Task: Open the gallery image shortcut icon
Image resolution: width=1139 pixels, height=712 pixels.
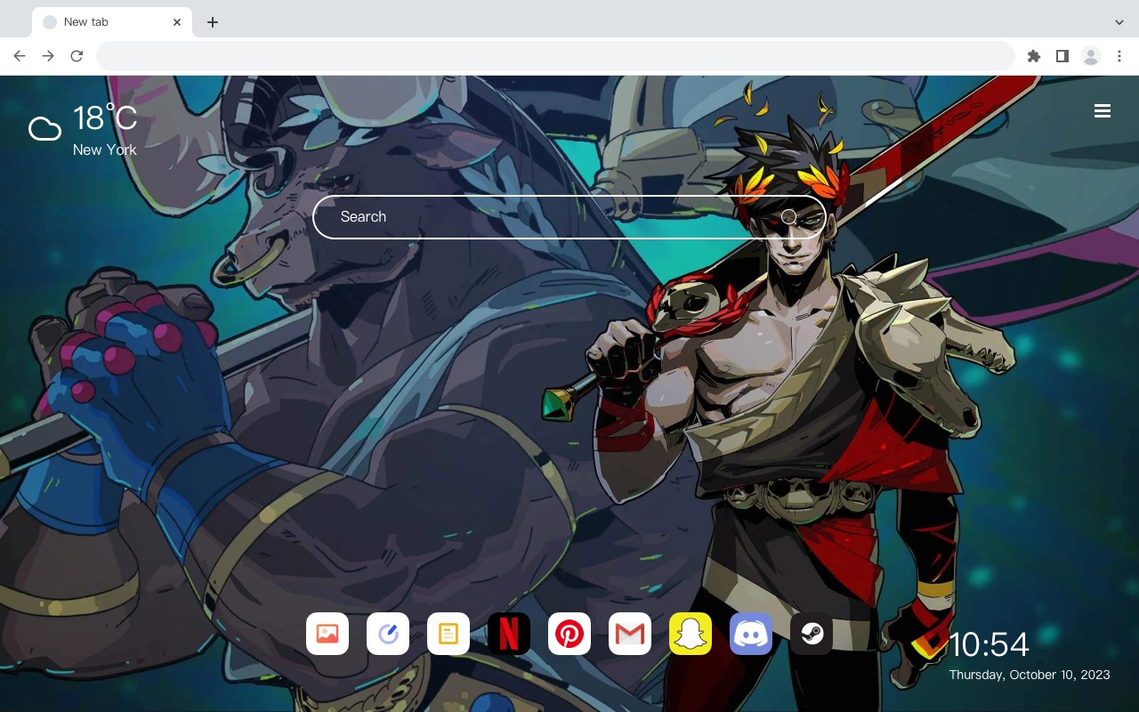Action: coord(327,634)
